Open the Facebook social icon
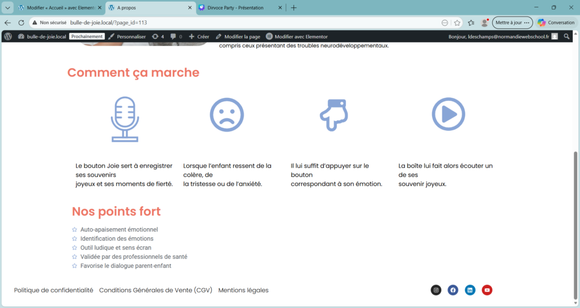The height and width of the screenshot is (308, 580). coord(453,290)
